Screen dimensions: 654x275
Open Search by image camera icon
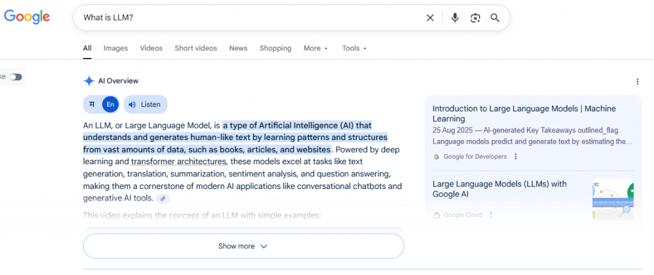tap(475, 18)
